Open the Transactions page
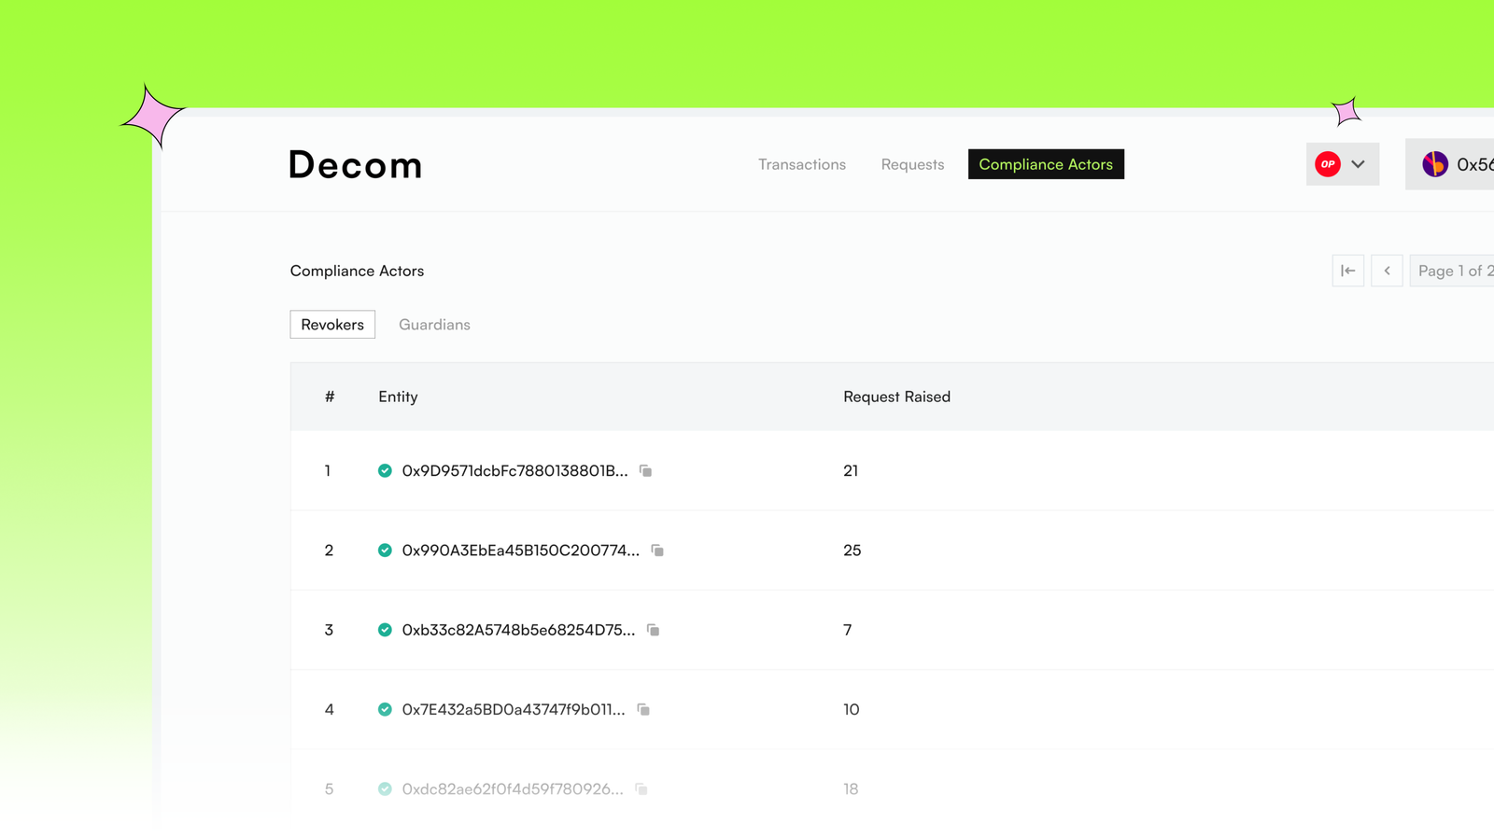 coord(802,164)
